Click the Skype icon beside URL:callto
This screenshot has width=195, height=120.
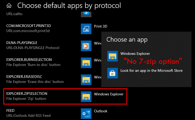click(86, 12)
